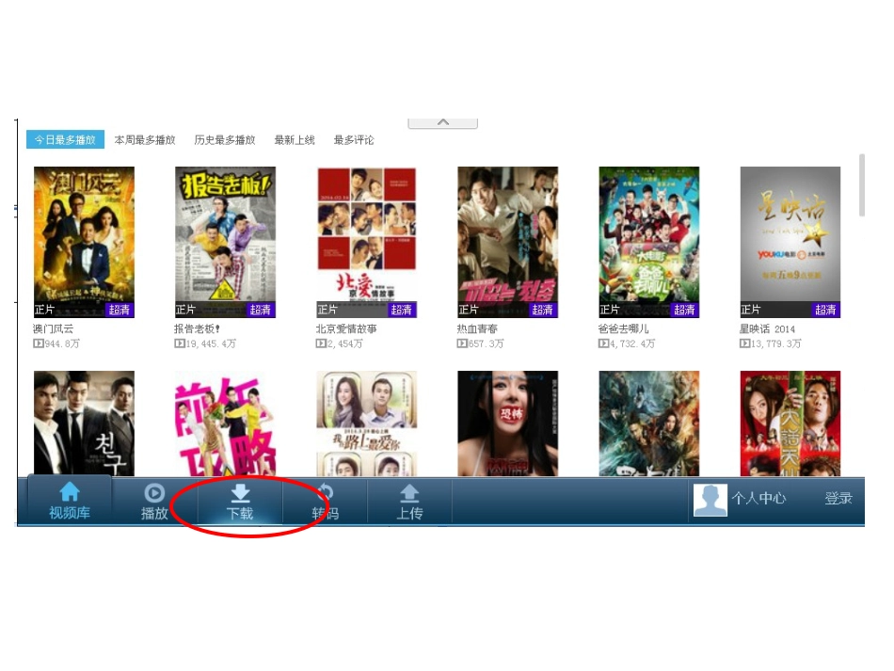Open the 上传 upload section
894x671 pixels.
tap(409, 501)
